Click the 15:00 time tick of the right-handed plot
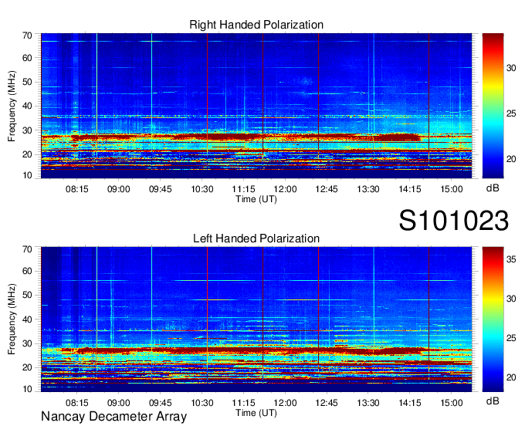 [x=452, y=189]
